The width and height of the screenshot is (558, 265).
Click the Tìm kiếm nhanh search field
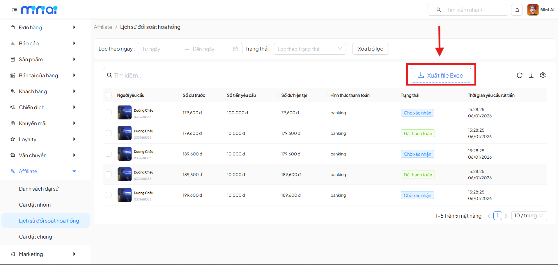click(x=472, y=10)
